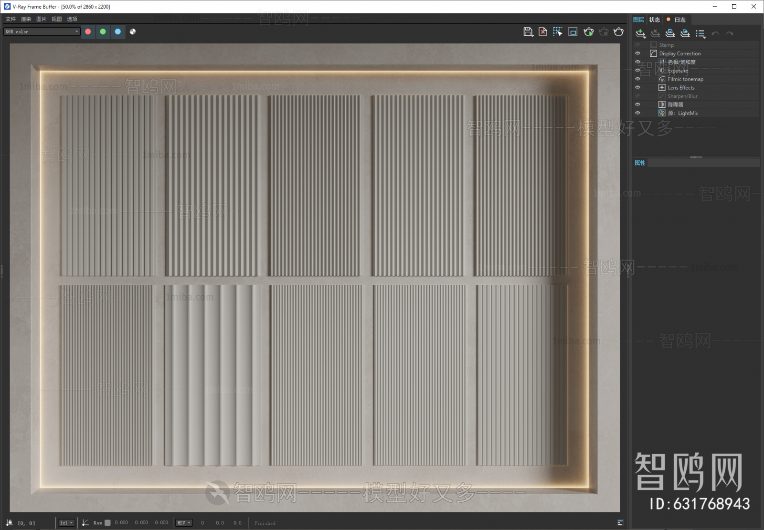The height and width of the screenshot is (530, 764).
Task: Click the LightMix layer bulb icon
Action: coord(662,113)
